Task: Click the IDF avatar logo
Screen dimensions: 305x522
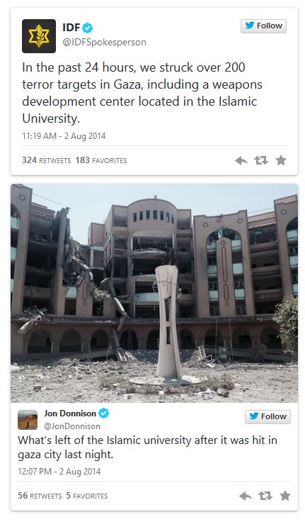Action: point(39,36)
